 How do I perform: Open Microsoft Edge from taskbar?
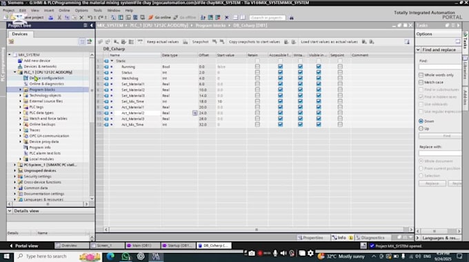[110, 256]
